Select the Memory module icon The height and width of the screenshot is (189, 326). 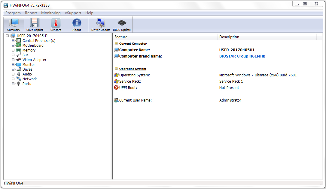tap(19, 50)
